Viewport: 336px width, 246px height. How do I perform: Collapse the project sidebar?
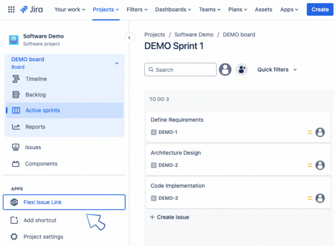(129, 38)
